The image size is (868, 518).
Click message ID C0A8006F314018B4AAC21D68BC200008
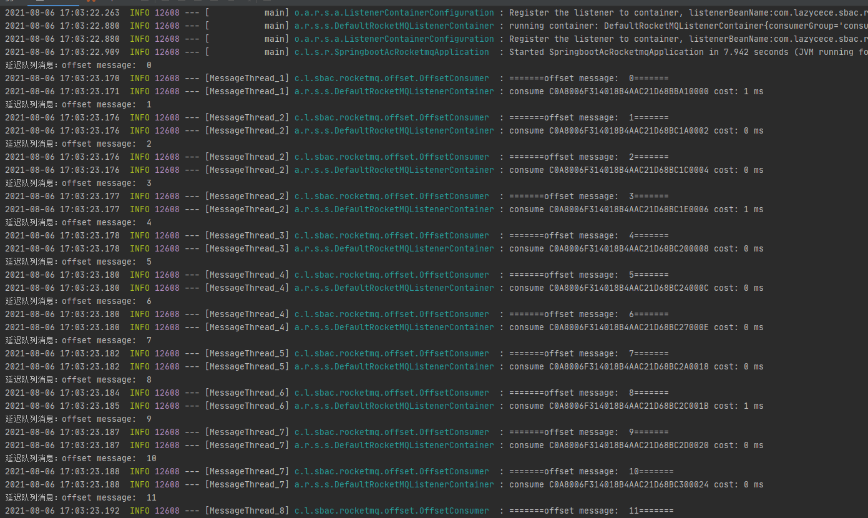click(629, 248)
